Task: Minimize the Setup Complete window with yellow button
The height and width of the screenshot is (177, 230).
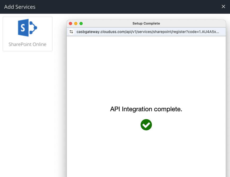Action: point(76,24)
